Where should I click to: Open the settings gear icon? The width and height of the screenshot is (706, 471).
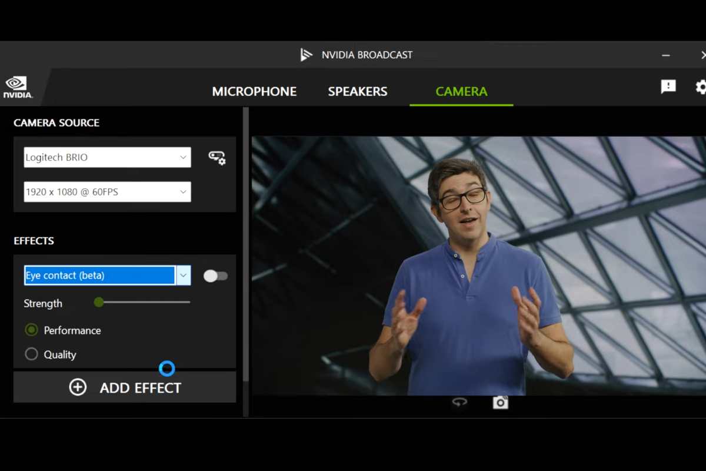[x=701, y=87]
